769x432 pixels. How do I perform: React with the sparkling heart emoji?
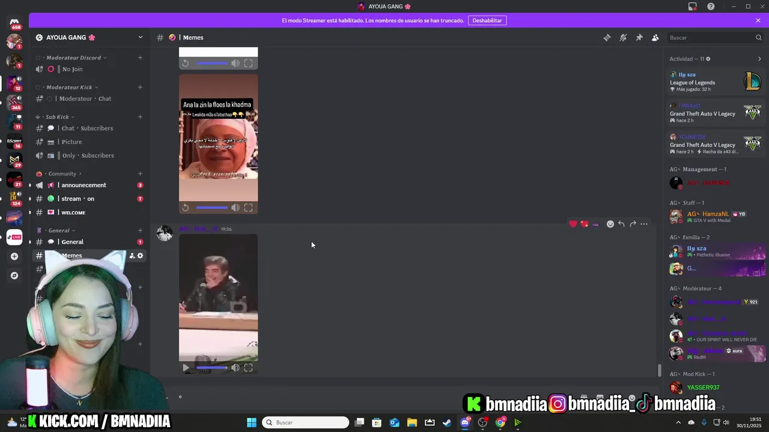(x=585, y=224)
